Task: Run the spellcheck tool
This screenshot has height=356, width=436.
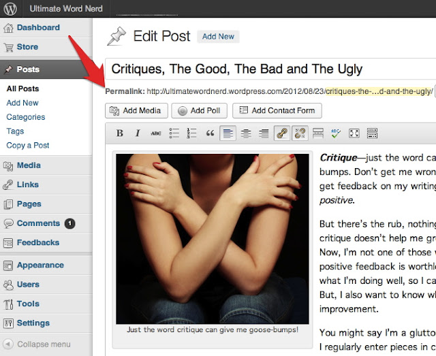Action: [336, 133]
